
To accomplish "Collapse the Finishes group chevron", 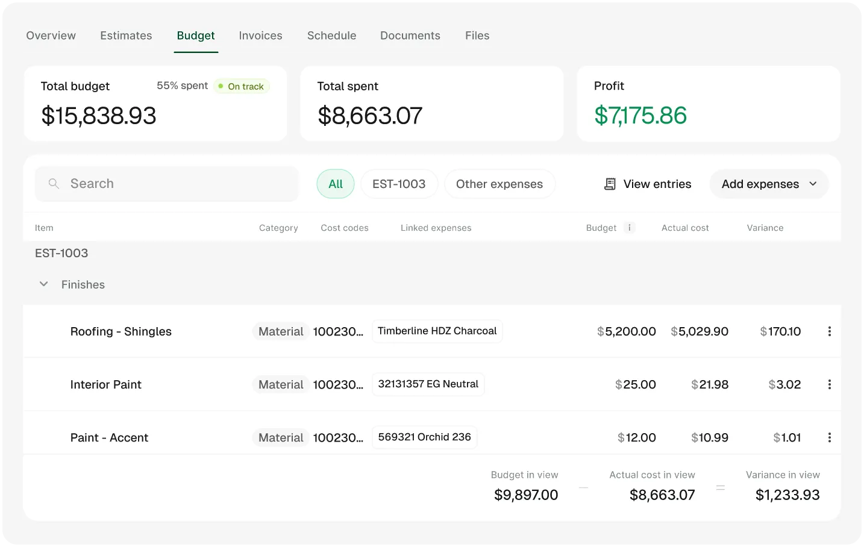I will point(43,284).
